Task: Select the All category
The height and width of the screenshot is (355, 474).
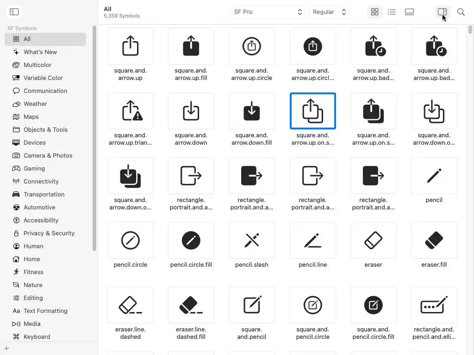Action: [x=45, y=39]
